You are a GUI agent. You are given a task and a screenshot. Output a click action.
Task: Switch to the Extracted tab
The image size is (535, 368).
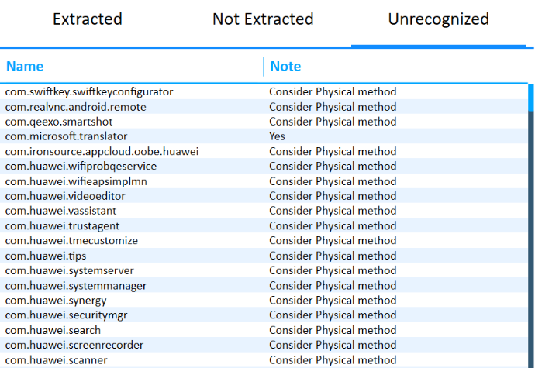(88, 19)
